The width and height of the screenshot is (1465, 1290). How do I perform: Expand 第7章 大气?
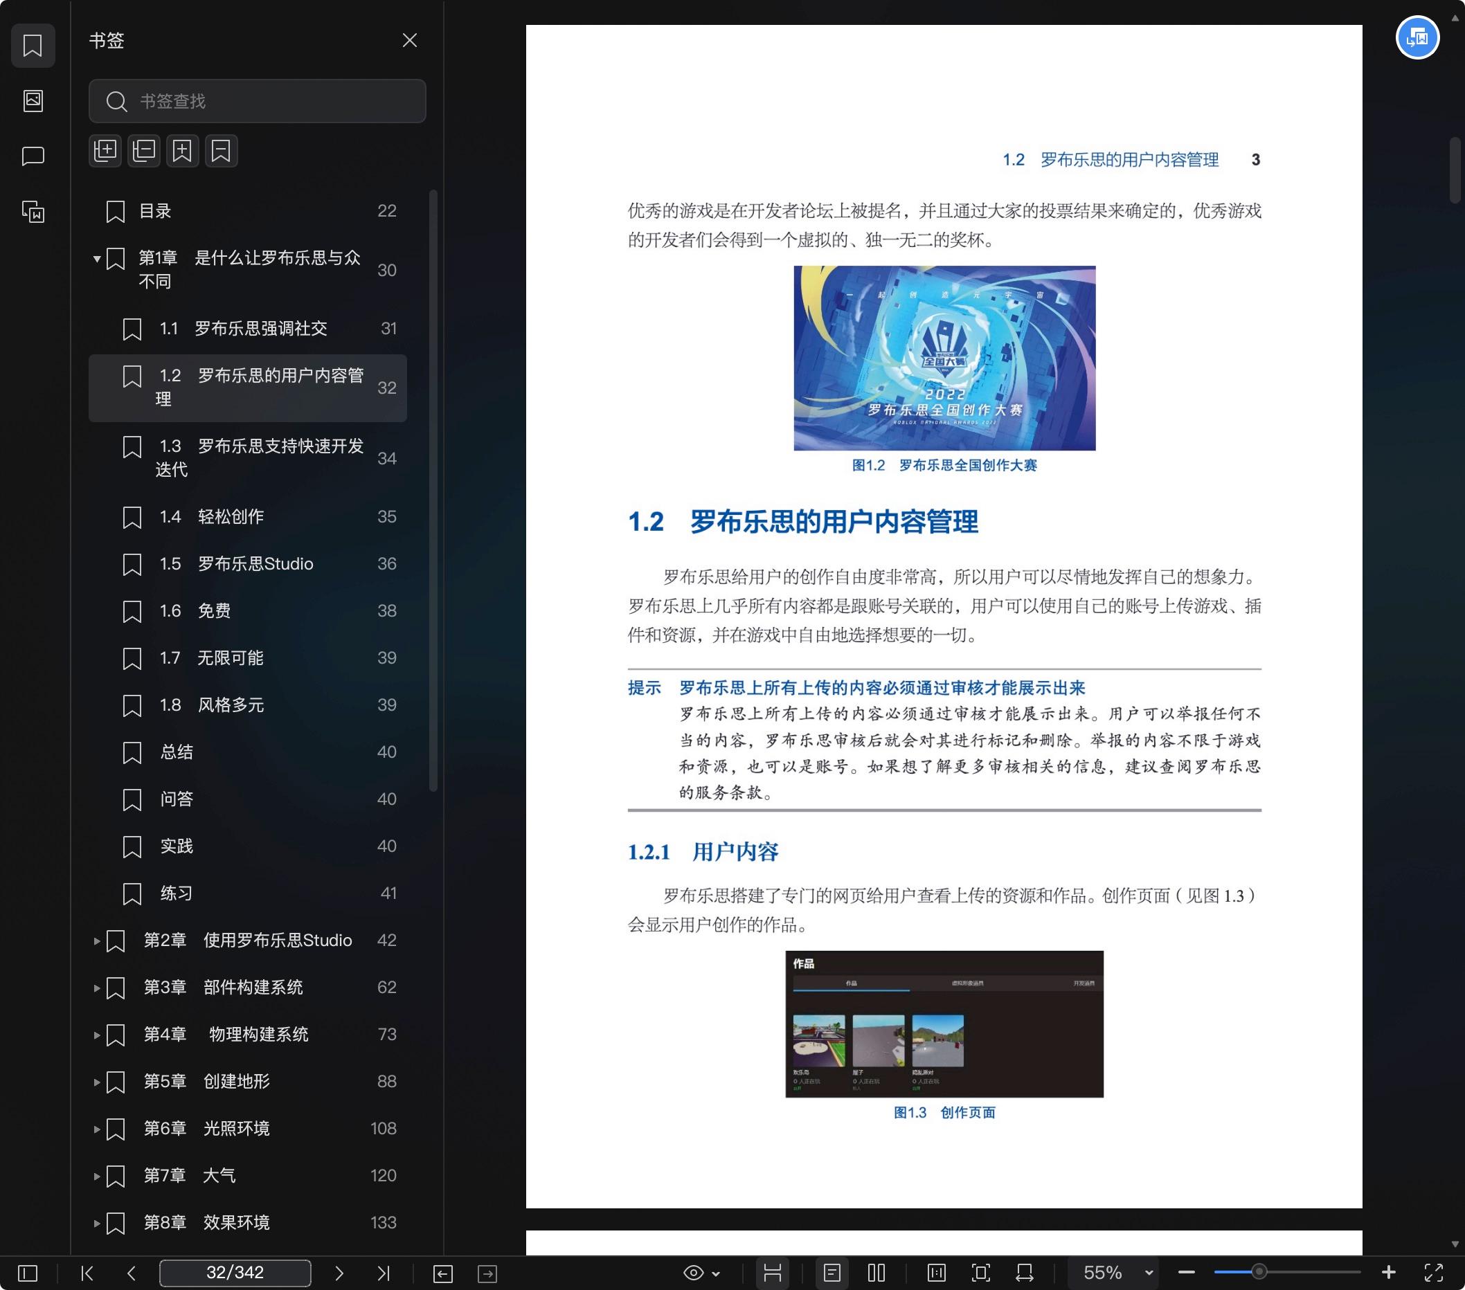point(97,1176)
